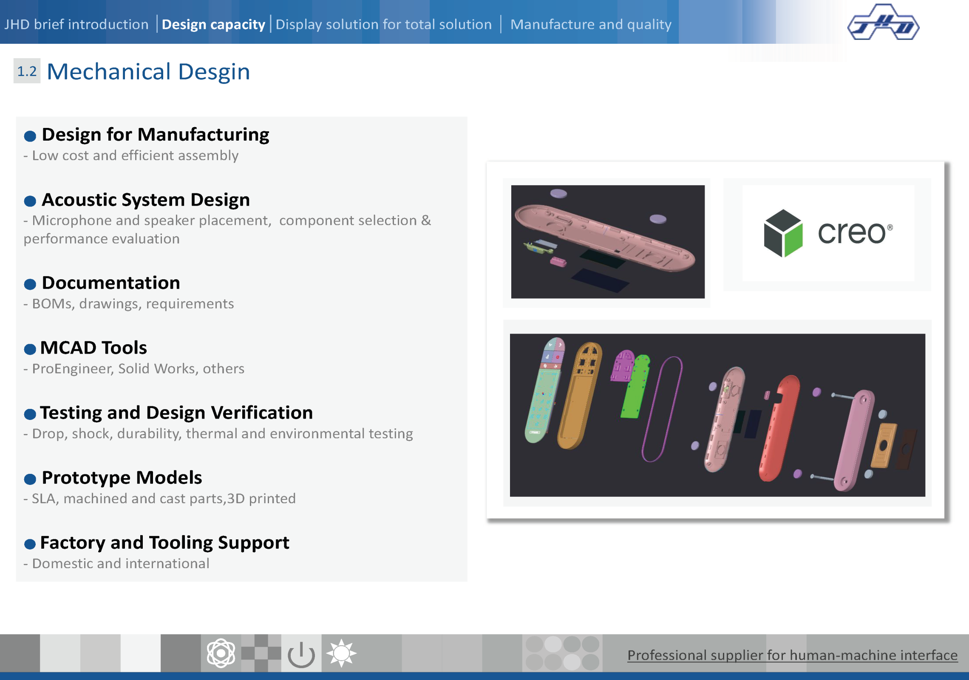Select the Design capacity tab
The width and height of the screenshot is (969, 680).
tap(213, 24)
